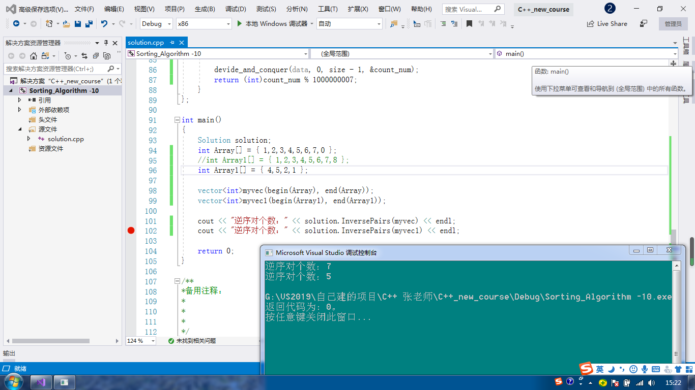Click the Send Feedback icon
Screen dimensions: 695x390
(x=644, y=24)
